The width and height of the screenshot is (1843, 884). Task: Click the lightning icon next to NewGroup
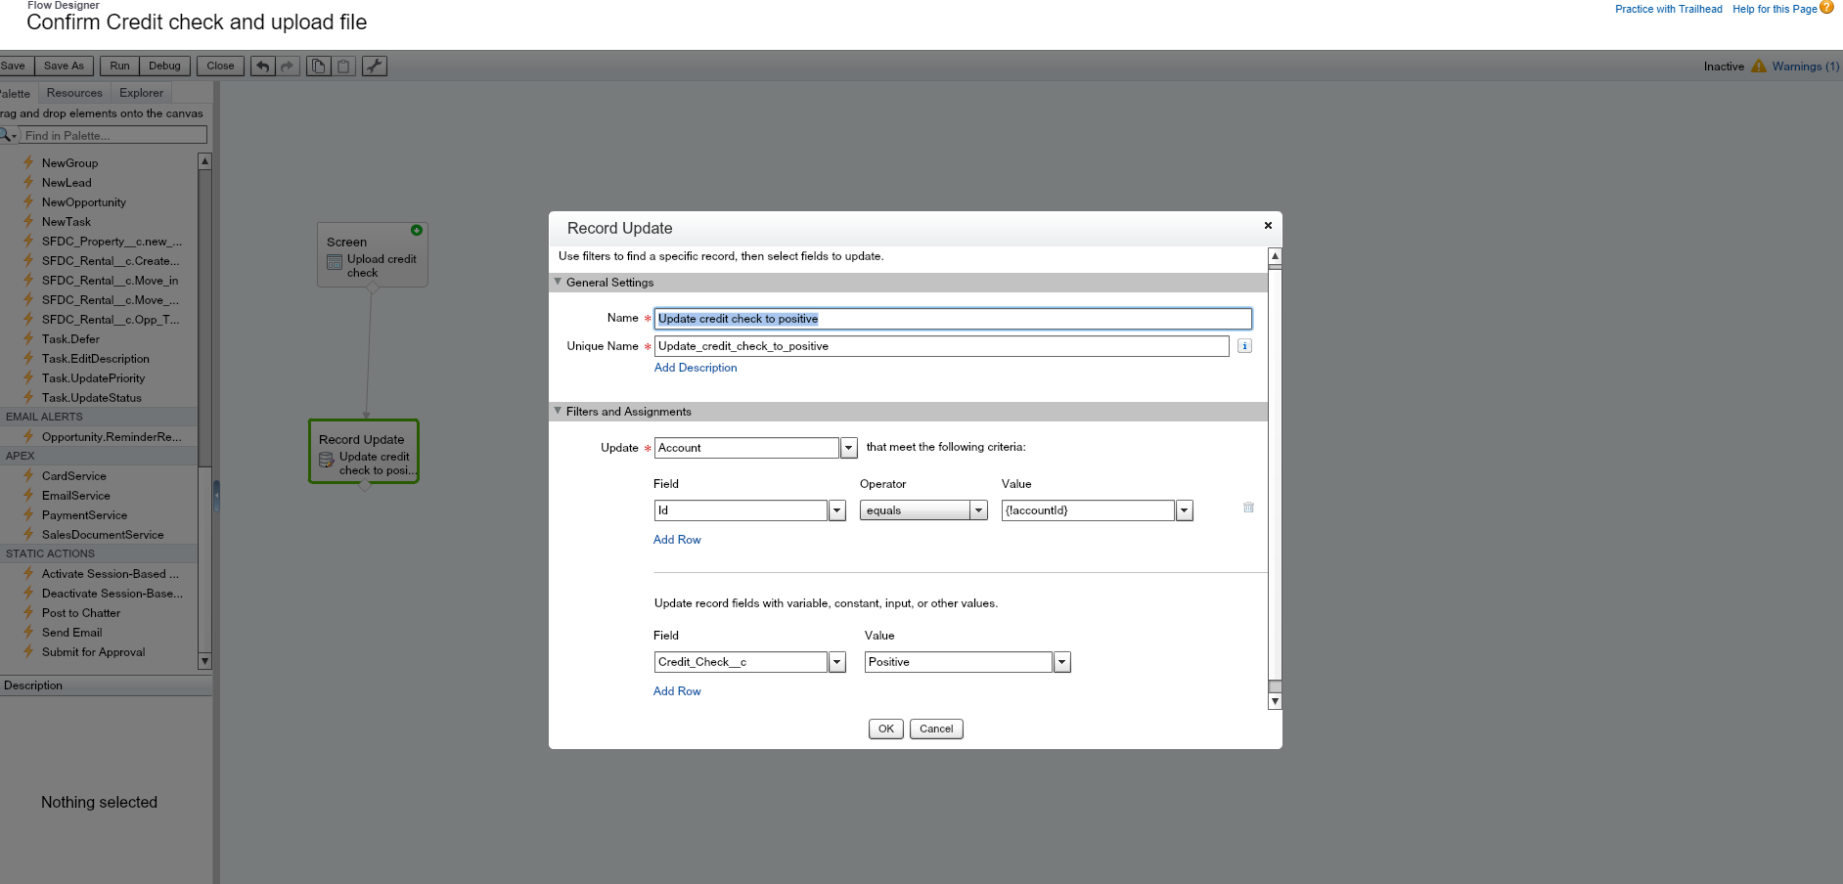point(28,162)
